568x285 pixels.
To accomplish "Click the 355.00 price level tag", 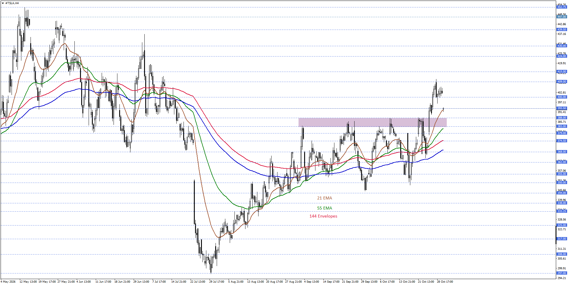I will 561,174.
